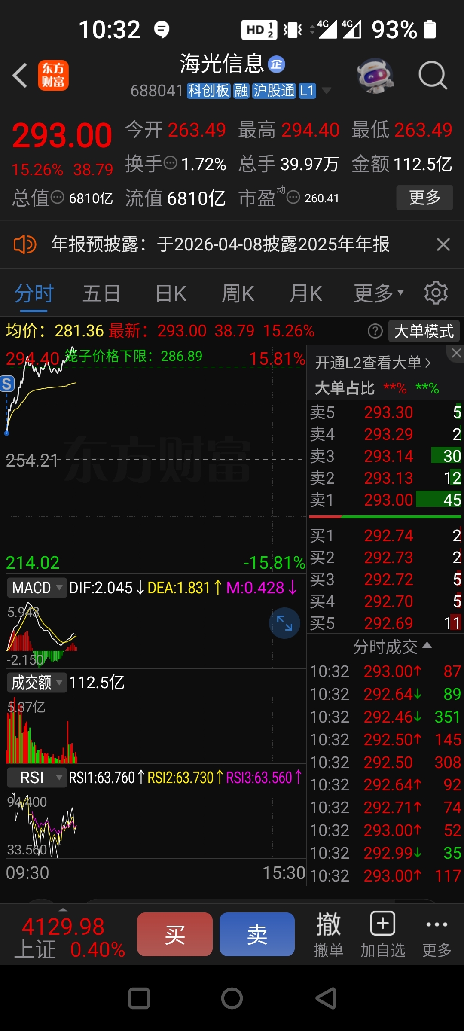This screenshot has height=1031, width=464.
Task: Tap the blue S marker on chart
Action: pyautogui.click(x=7, y=384)
